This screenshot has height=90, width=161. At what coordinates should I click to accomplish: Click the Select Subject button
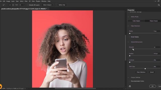coord(47,5)
